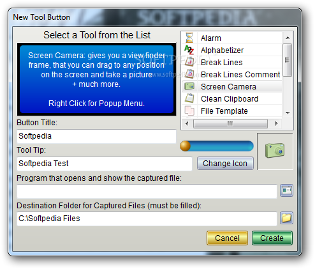
Task: Click the Break Lines clipboard icon
Action: (x=189, y=62)
